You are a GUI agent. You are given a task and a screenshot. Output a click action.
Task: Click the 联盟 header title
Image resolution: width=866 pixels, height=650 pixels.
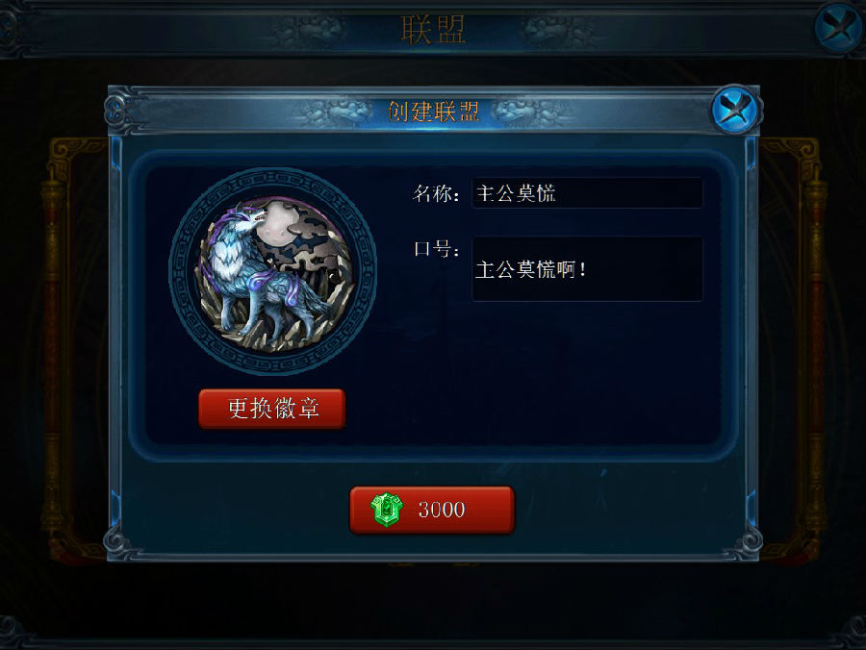tap(433, 29)
